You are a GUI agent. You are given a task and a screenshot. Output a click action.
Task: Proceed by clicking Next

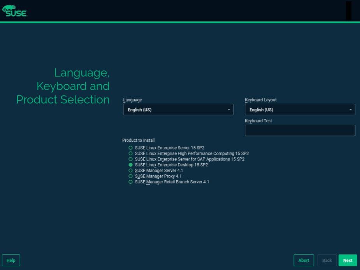click(x=347, y=260)
